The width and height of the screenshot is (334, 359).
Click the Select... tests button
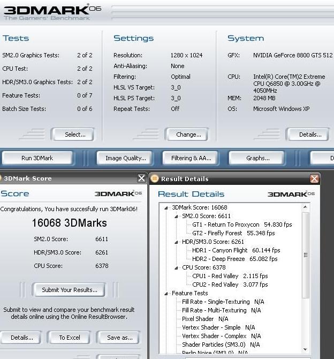pos(72,134)
